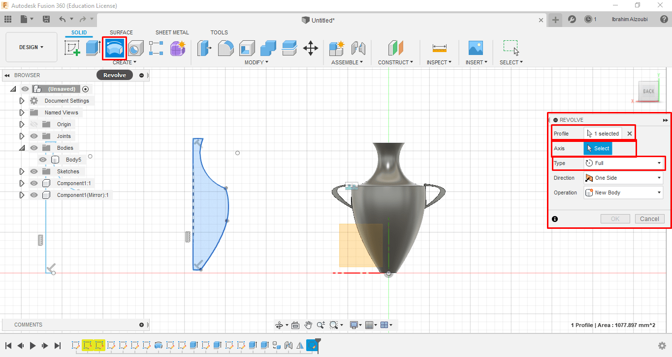Click the Pan hand icon
Viewport: 672px width, 357px height.
pos(308,325)
